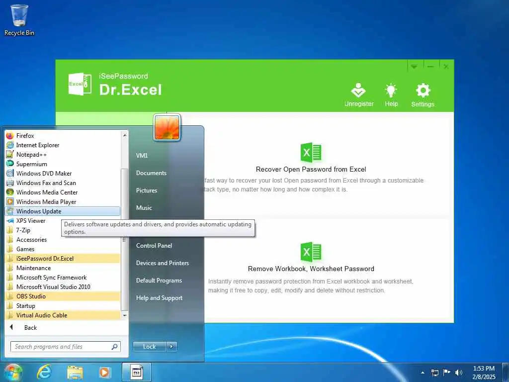Click the Dr.Excel logo icon
Screen dimensions: 509x382
point(80,84)
